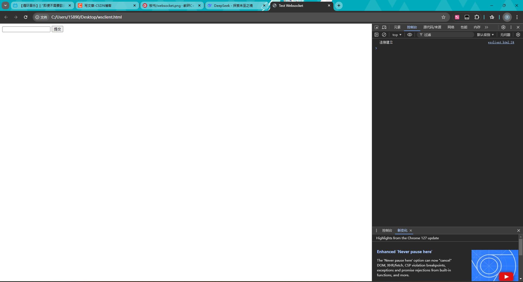Expand more DevTools tabs chevron
Screen dimensions: 523x282
pyautogui.click(x=486, y=27)
